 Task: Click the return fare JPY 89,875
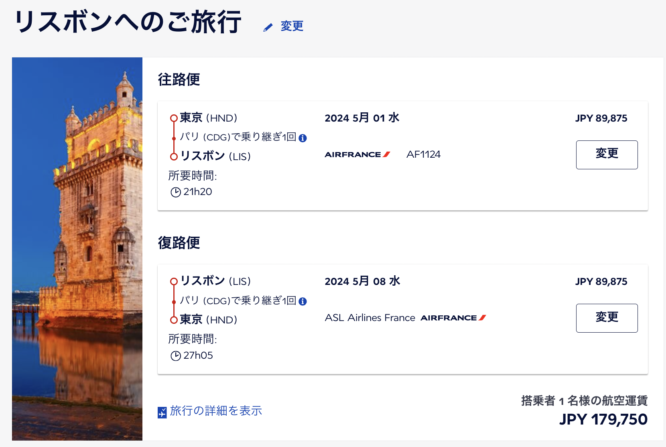[x=601, y=282]
